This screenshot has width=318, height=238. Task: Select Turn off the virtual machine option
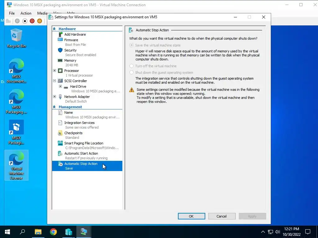[153, 66]
